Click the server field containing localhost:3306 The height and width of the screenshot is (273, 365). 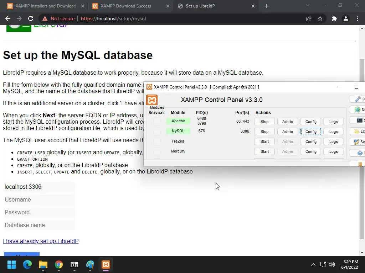39,187
